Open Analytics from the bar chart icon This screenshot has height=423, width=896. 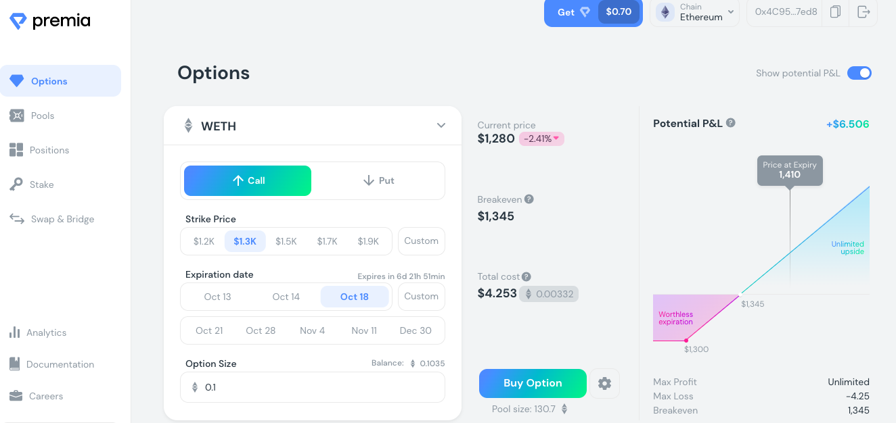tap(14, 332)
